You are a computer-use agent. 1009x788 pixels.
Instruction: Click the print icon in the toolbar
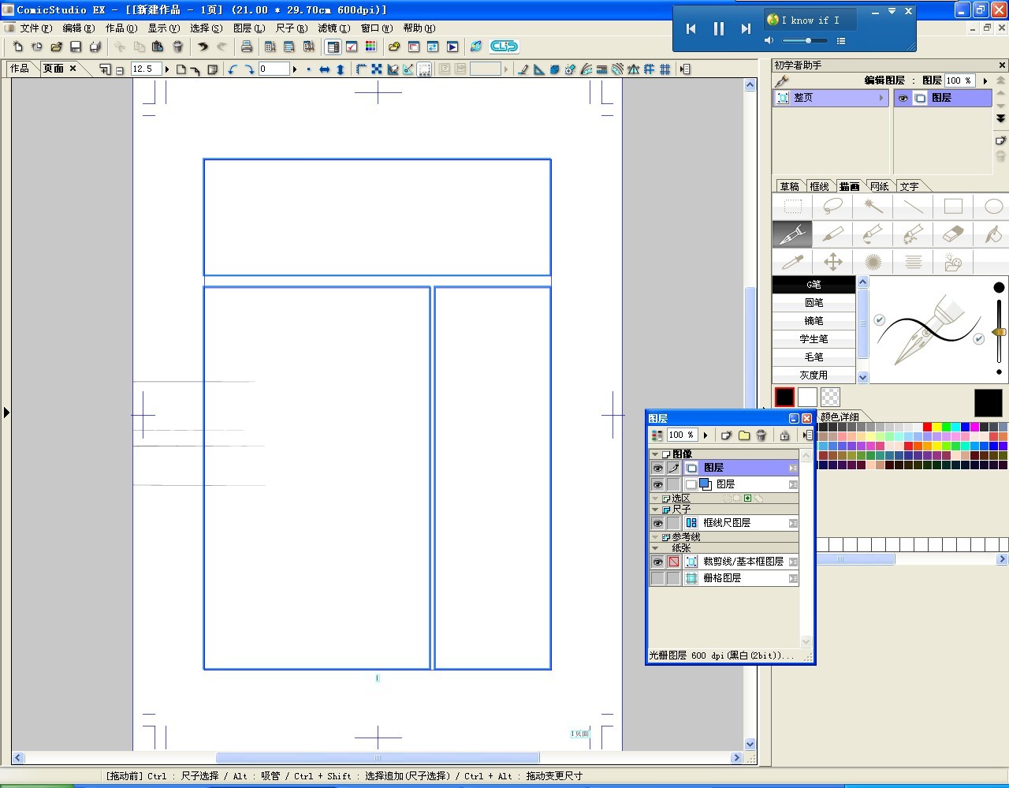247,47
